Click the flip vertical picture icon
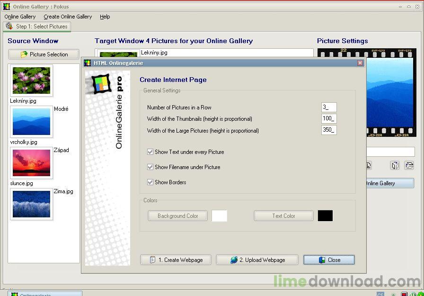424x296 pixels. tap(409, 165)
